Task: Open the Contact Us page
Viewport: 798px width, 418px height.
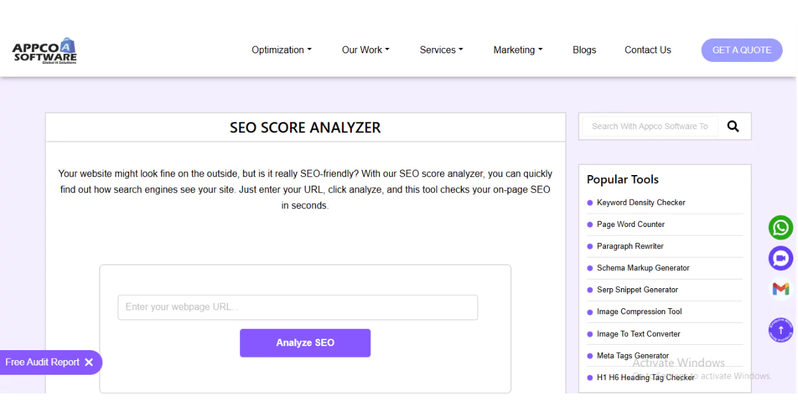Action: point(647,50)
